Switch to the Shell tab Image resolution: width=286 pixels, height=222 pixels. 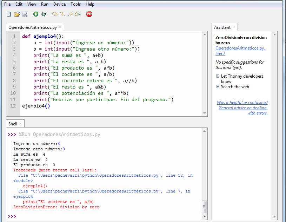pyautogui.click(x=13, y=124)
